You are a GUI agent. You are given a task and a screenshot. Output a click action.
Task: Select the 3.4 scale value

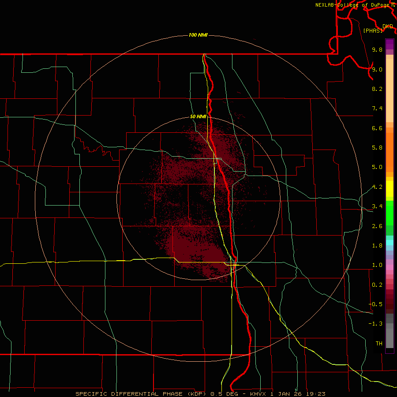[377, 206]
